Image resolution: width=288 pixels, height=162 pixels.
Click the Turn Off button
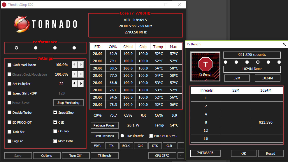pos(76,156)
